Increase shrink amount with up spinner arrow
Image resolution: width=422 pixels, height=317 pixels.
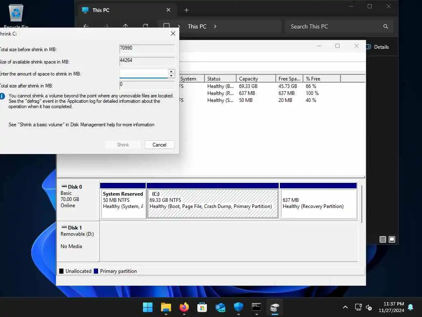[x=171, y=71]
